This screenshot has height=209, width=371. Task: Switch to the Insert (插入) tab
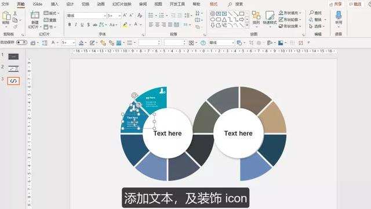54,4
